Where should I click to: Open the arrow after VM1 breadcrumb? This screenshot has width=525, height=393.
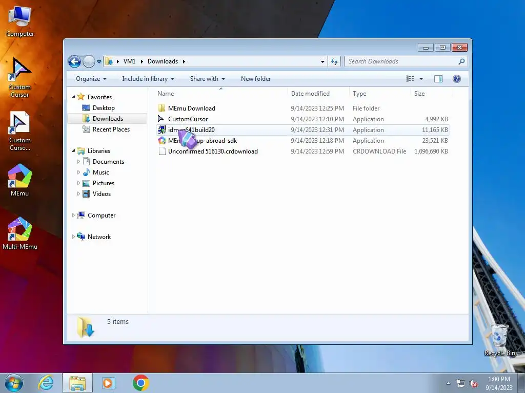click(x=142, y=61)
